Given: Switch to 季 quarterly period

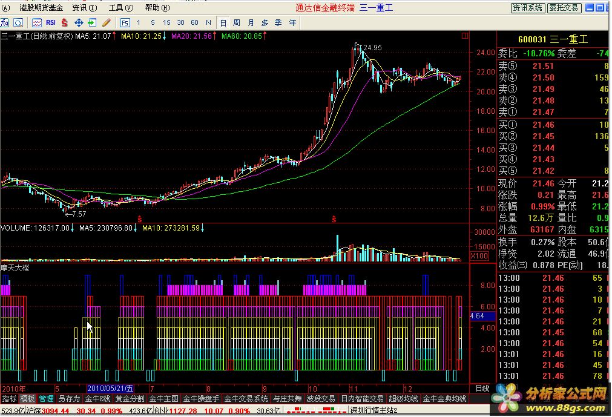Looking at the screenshot, I should 278,22.
